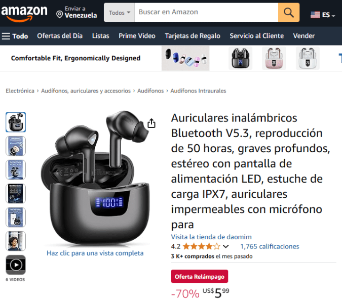Open Ofertas del Día menu item

click(x=60, y=36)
